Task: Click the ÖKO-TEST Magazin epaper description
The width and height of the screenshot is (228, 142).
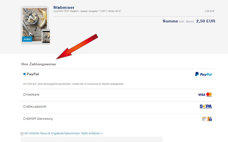Action: pos(87,11)
